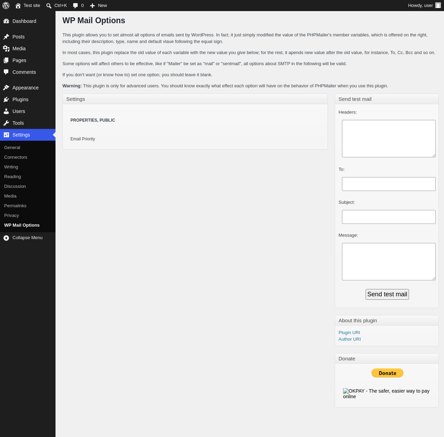Go to the Posts menu
This screenshot has height=437, width=444.
pyautogui.click(x=28, y=37)
